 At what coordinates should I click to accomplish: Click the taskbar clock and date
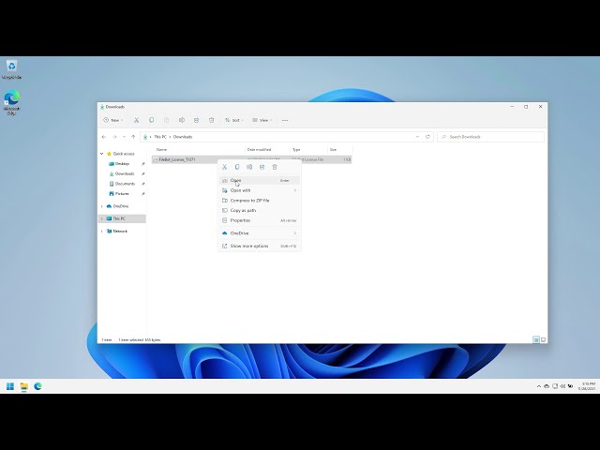[587, 386]
